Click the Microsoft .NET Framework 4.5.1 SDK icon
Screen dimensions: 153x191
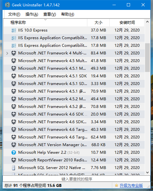13,76
